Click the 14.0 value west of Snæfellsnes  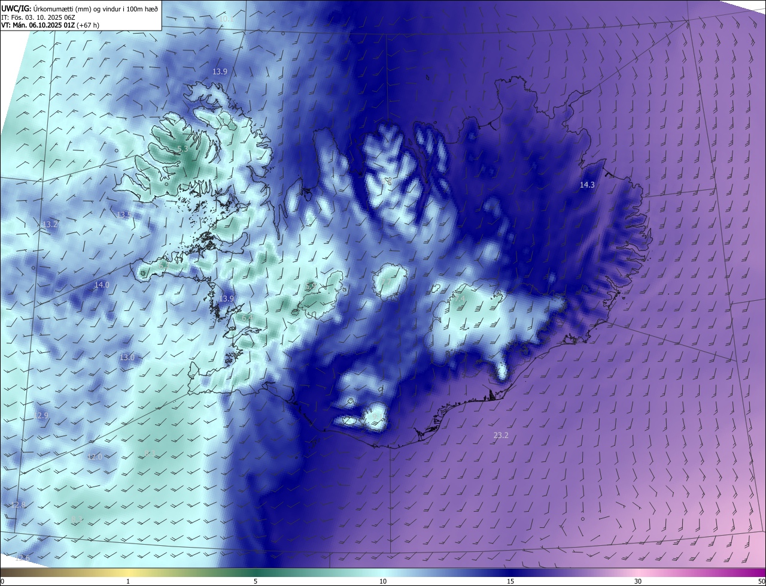102,285
